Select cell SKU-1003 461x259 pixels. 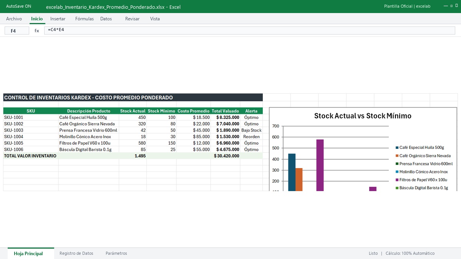point(31,130)
